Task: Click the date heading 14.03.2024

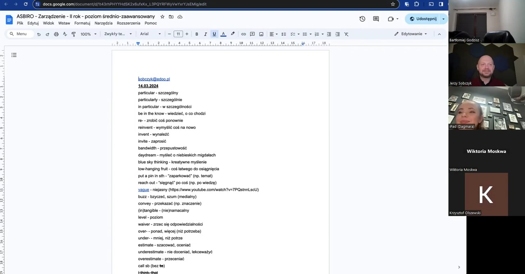Action: click(x=148, y=86)
